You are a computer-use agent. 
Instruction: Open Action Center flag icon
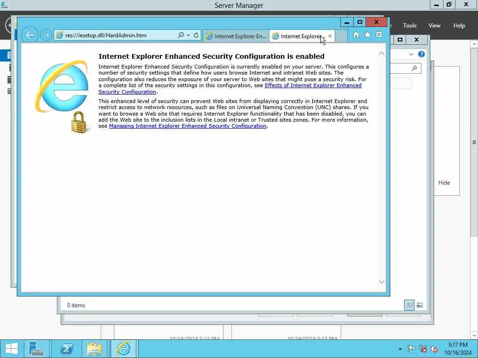411,349
